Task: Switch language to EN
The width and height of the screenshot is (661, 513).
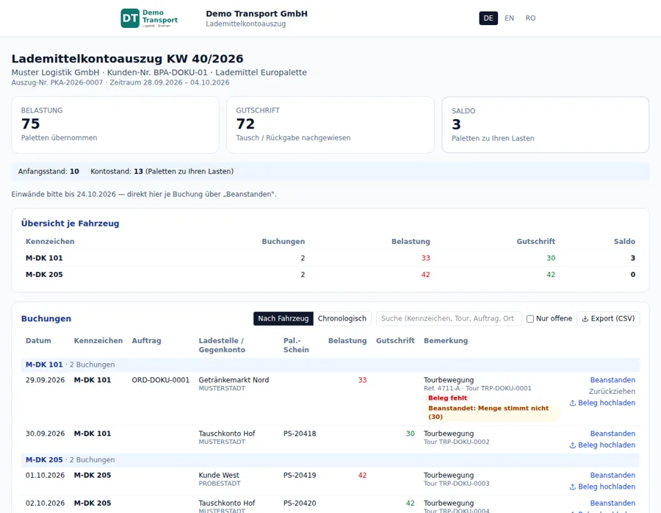Action: click(x=509, y=18)
